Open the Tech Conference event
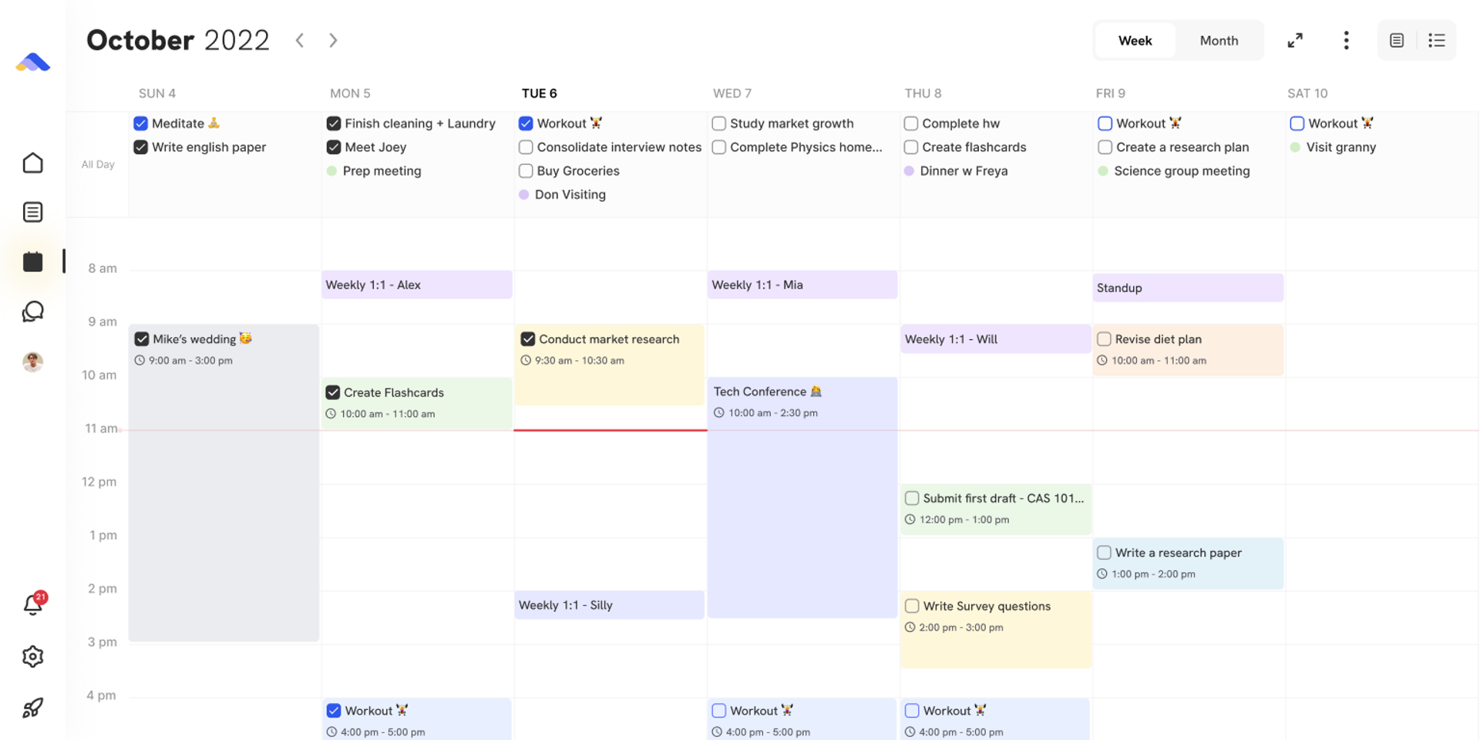The height and width of the screenshot is (740, 1480). (802, 493)
